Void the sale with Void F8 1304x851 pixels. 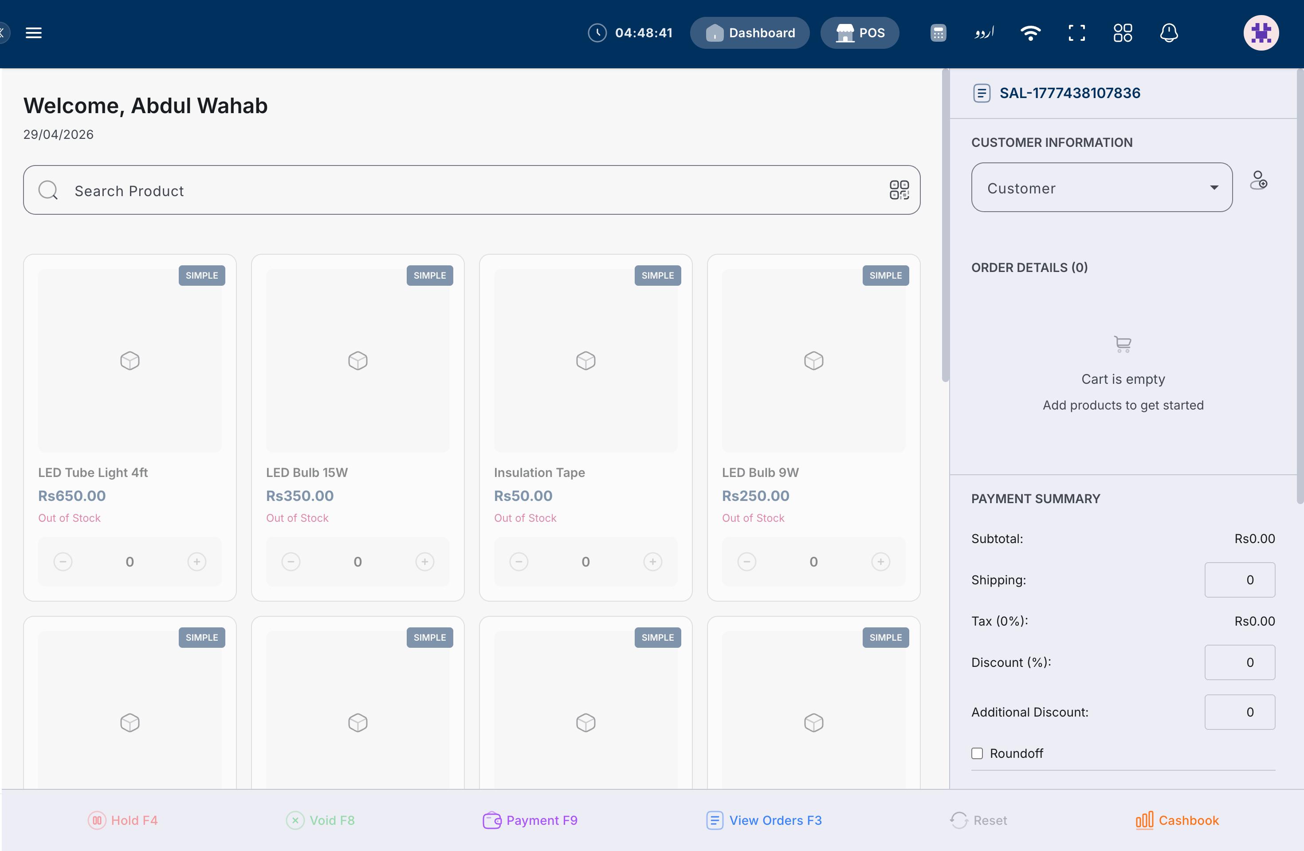(321, 820)
